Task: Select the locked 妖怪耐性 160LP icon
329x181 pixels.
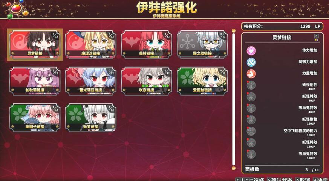Action: coord(251,120)
